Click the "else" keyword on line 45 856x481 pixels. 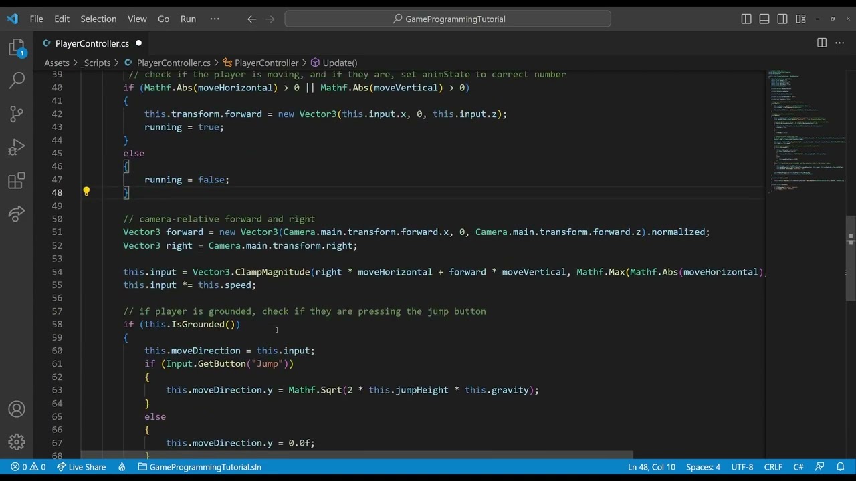[134, 153]
